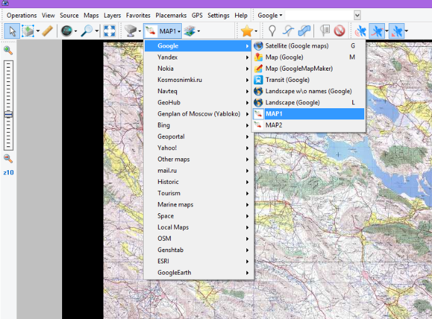Toggle the GPS track recording button
This screenshot has width=432, height=319.
pos(377,31)
